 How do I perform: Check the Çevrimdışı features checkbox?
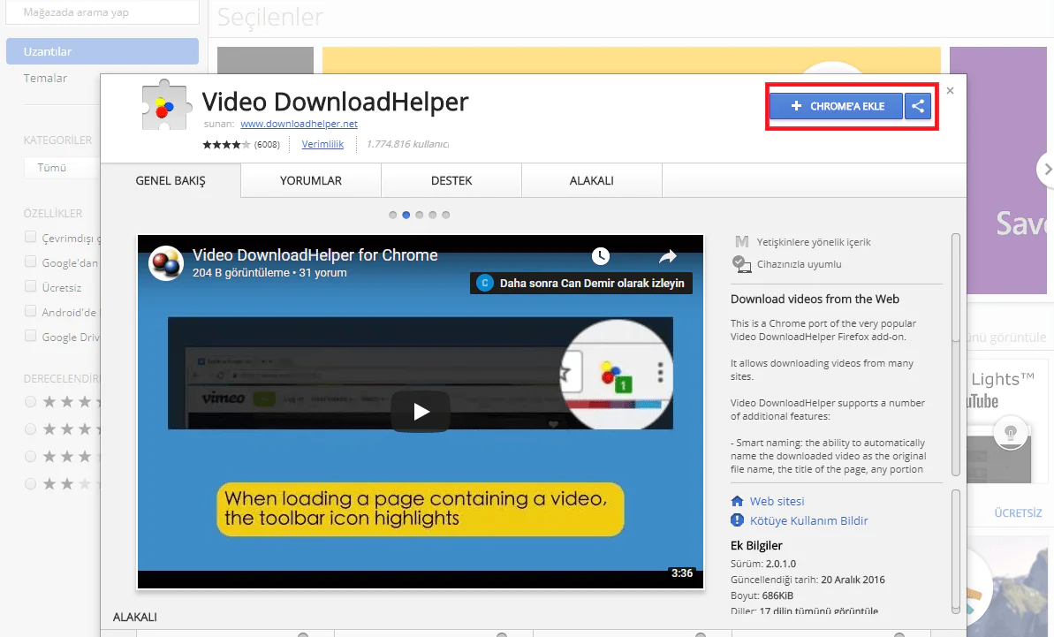point(31,237)
